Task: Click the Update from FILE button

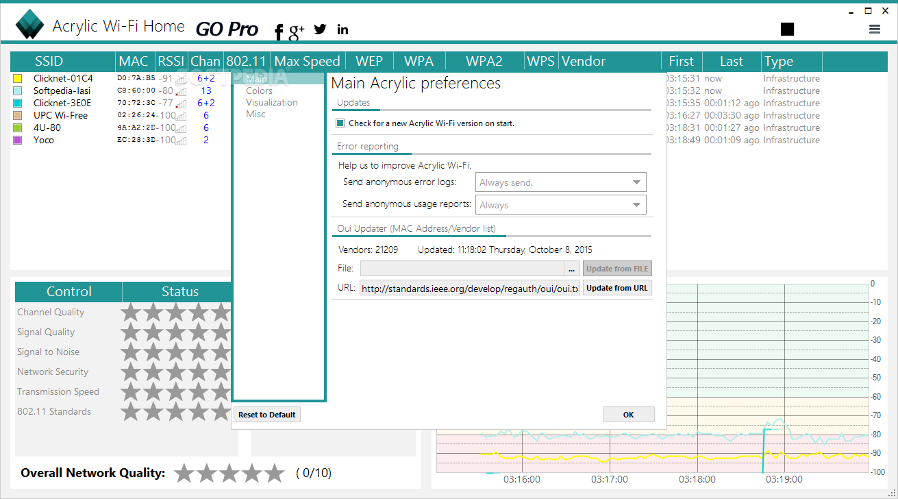Action: pyautogui.click(x=616, y=269)
